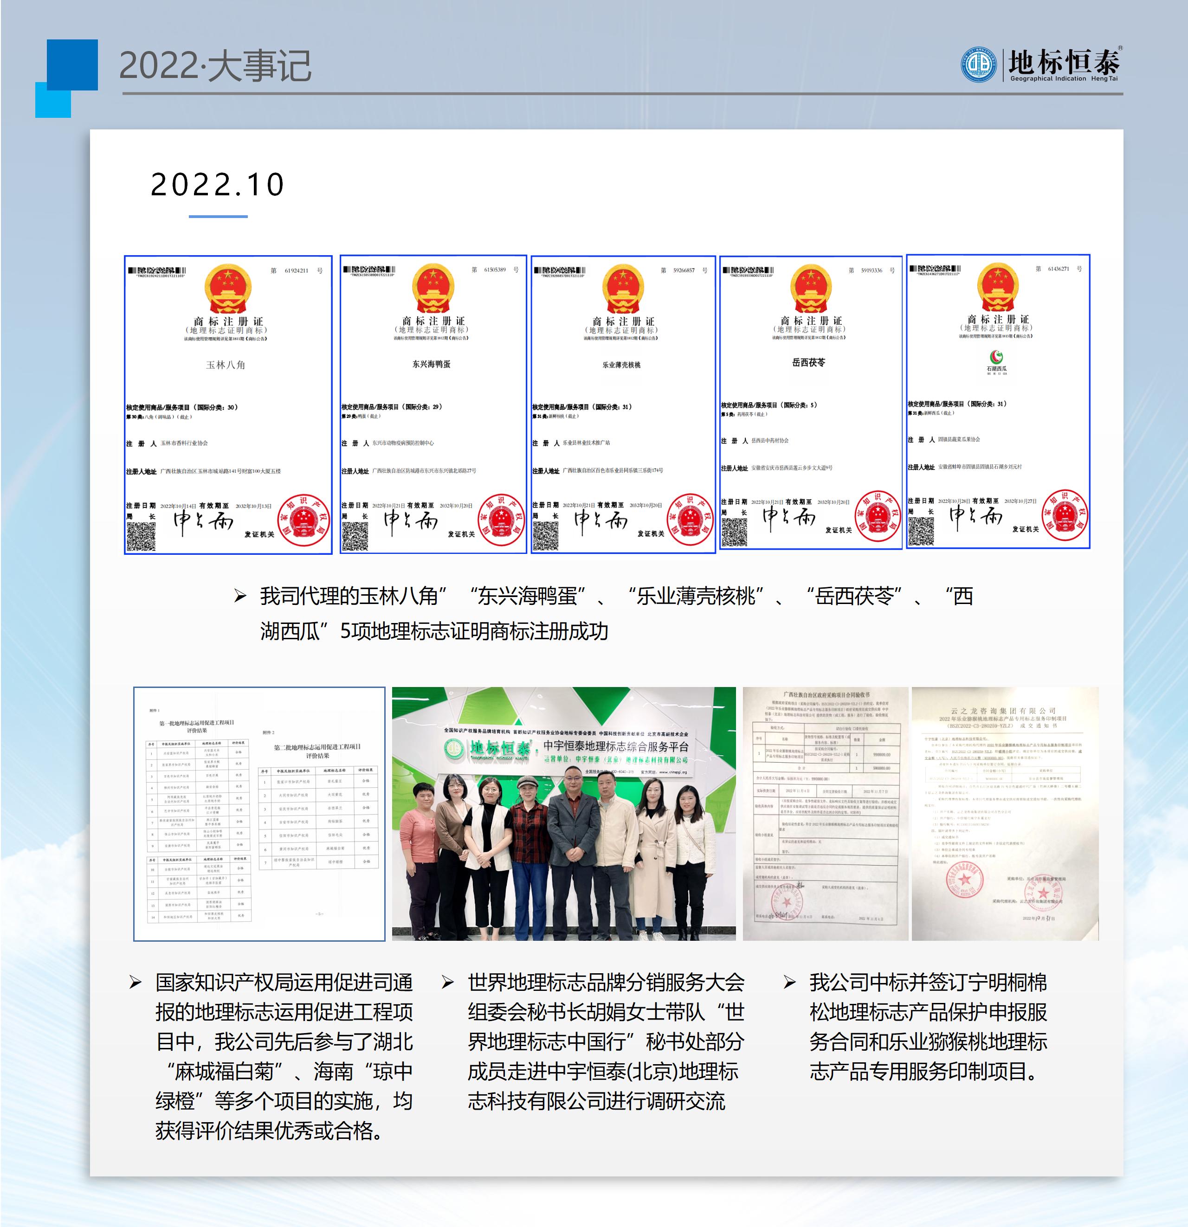The image size is (1188, 1227).
Task: Open the group photo at 中宇恒泰 office
Action: point(564,814)
